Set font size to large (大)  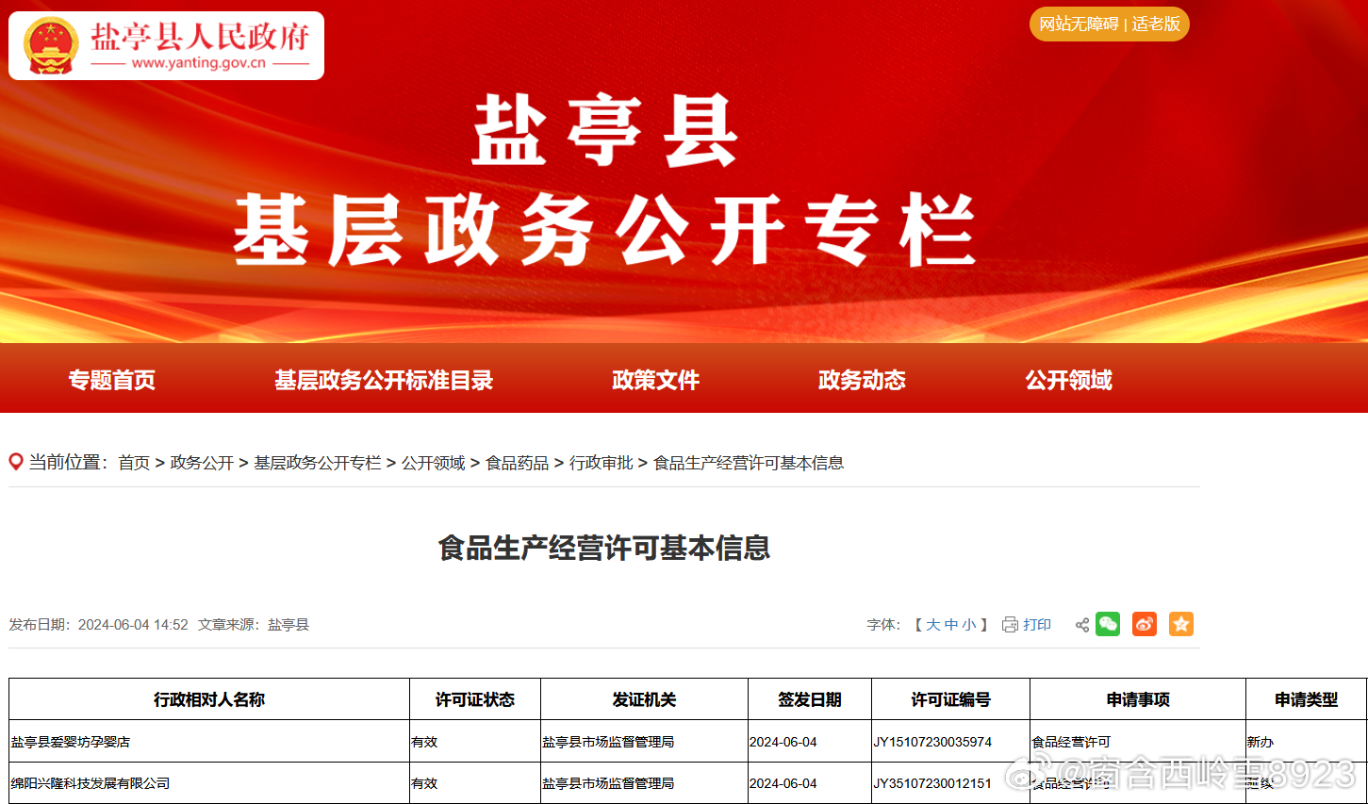point(932,625)
